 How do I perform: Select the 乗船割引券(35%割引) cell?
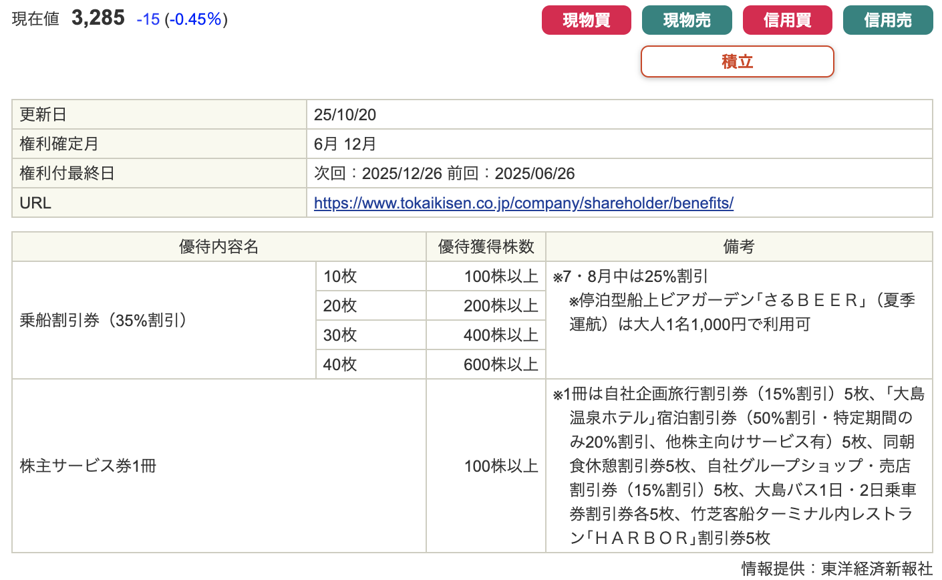tap(104, 321)
